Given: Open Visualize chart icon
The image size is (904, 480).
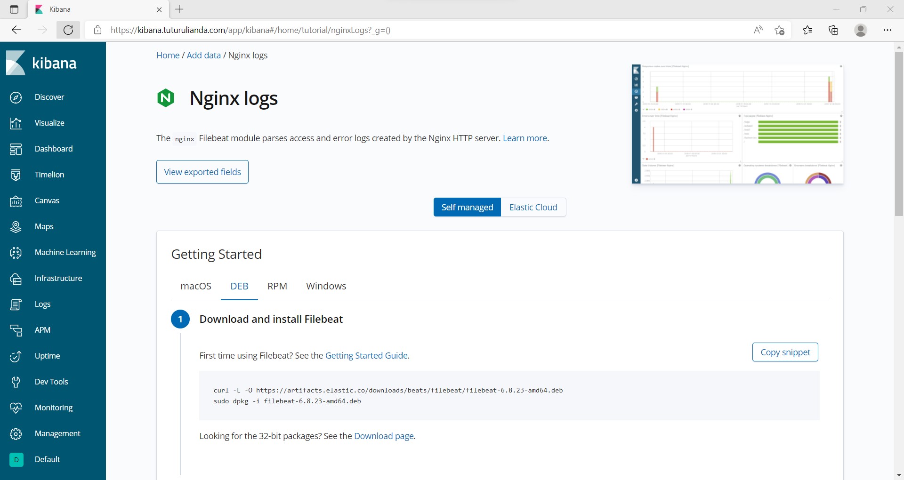Looking at the screenshot, I should (x=16, y=123).
